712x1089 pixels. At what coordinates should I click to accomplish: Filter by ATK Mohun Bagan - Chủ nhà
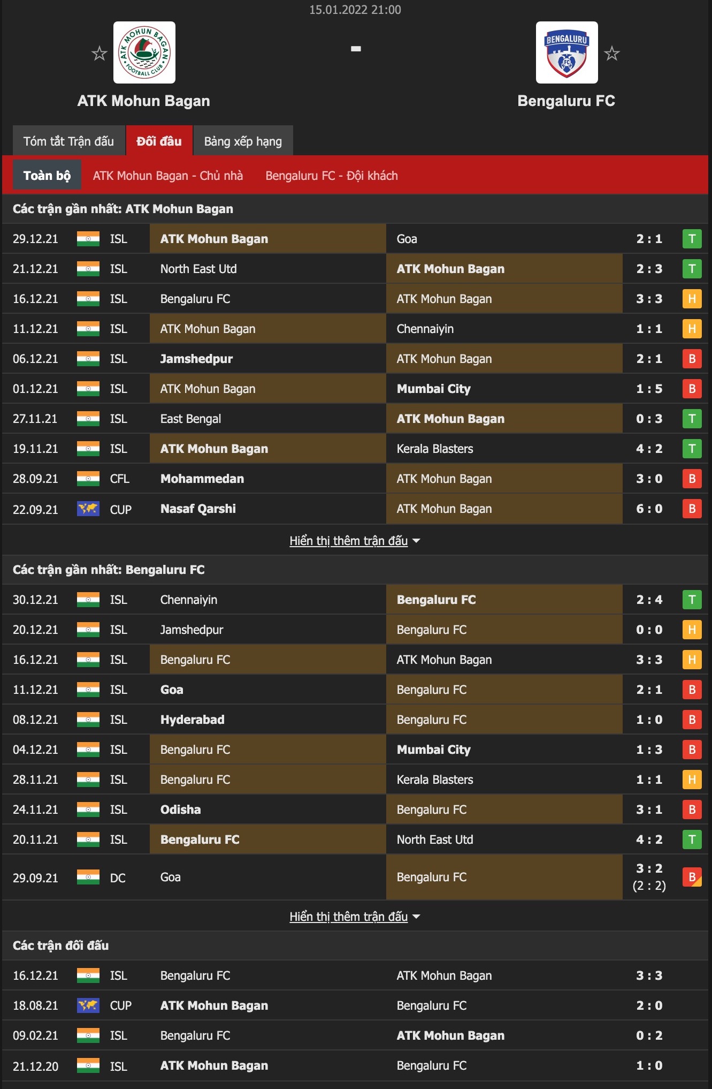pyautogui.click(x=168, y=176)
